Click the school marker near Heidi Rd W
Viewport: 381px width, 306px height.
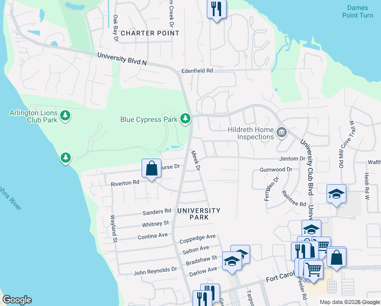[x=336, y=195]
